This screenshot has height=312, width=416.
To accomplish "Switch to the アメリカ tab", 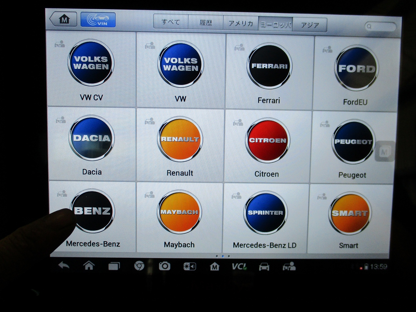I will click(x=241, y=24).
